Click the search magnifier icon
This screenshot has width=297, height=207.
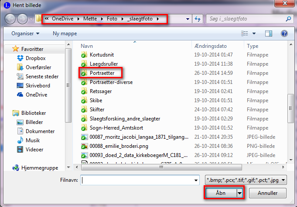tap(288, 19)
